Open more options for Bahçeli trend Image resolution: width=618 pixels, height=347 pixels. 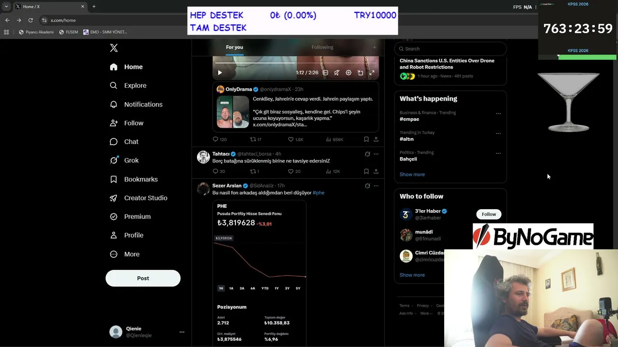pyautogui.click(x=498, y=154)
